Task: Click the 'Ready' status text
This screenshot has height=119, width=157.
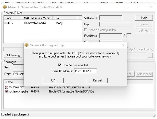Action: coord(58,23)
